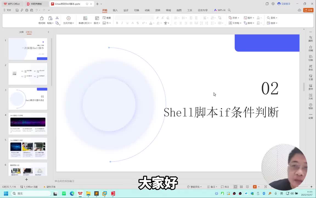Click the Copy icon below scissors
The height and width of the screenshot is (198, 316).
click(x=57, y=23)
